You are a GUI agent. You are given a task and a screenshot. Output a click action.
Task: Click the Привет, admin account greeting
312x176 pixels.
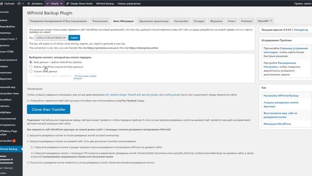[x=303, y=3]
